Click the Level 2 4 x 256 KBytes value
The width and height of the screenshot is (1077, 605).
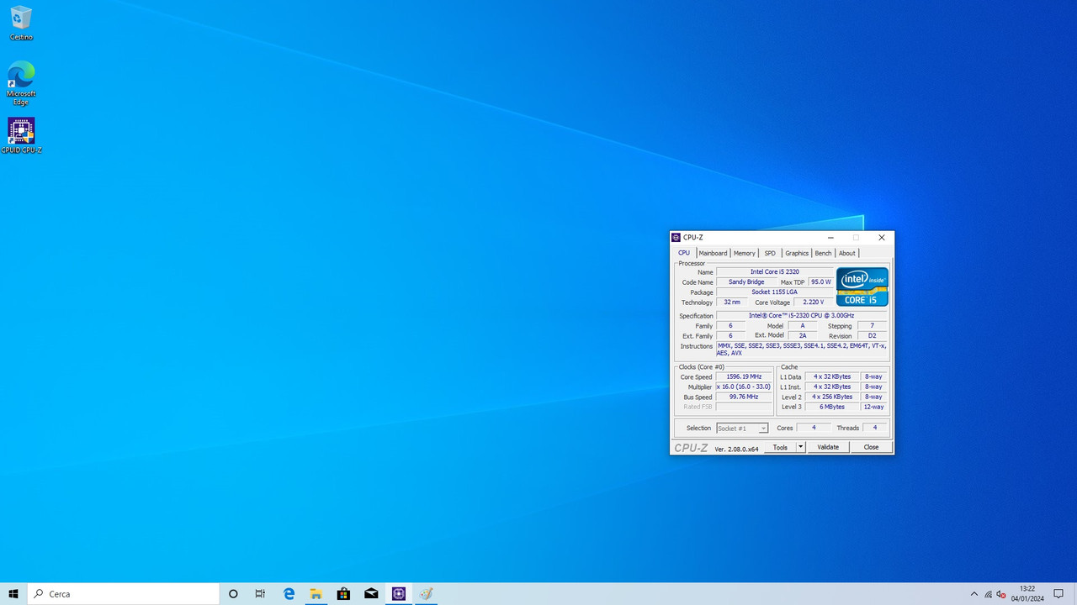pyautogui.click(x=831, y=397)
